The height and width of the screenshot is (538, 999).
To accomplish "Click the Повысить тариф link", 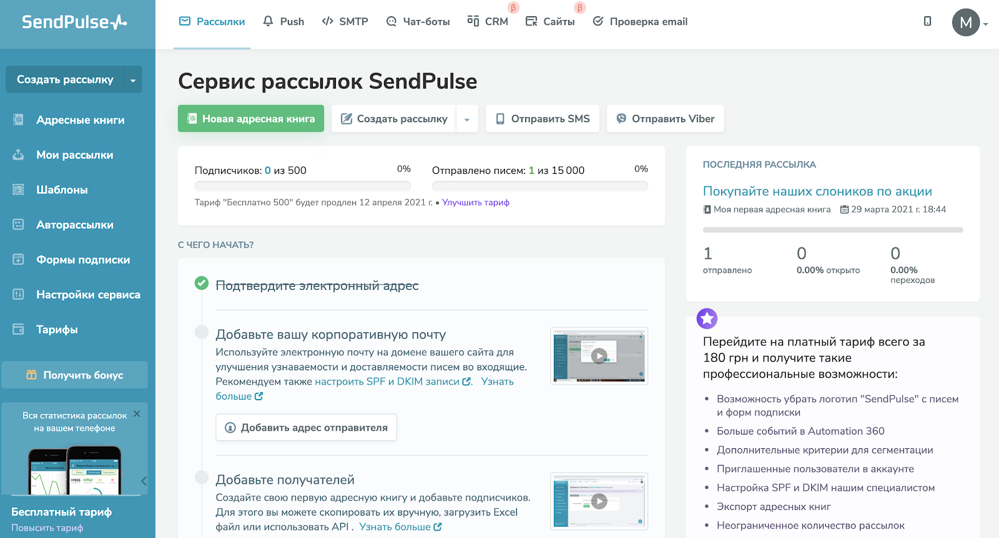I will [47, 528].
